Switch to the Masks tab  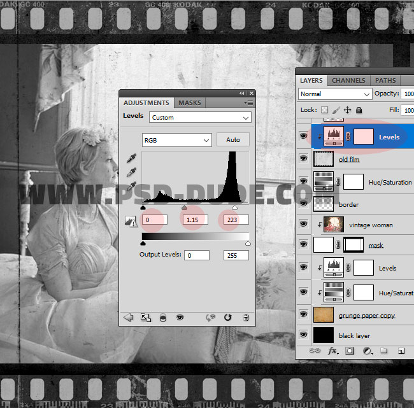tap(190, 103)
